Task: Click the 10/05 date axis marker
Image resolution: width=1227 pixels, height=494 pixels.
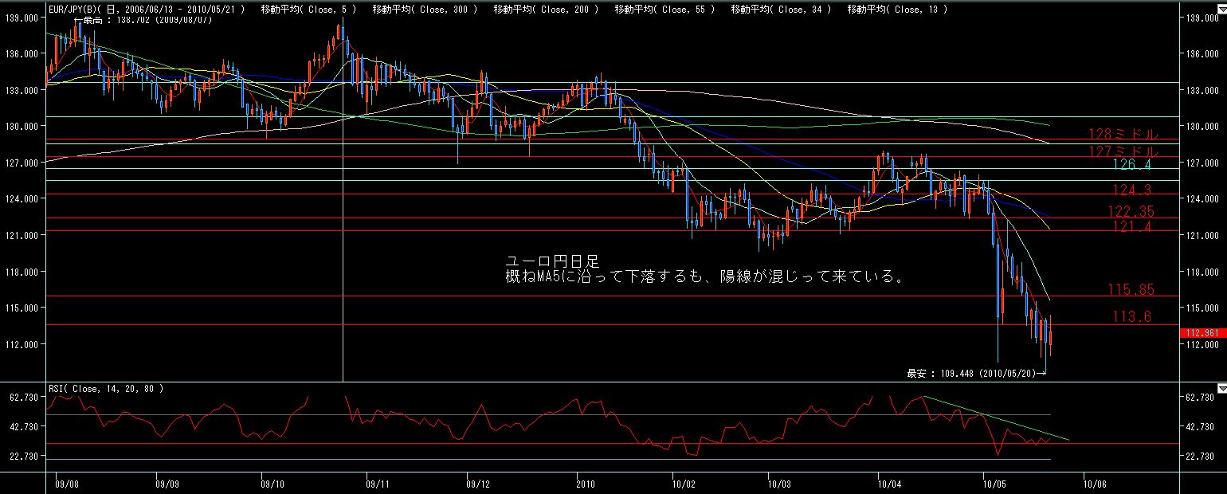Action: pos(995,482)
